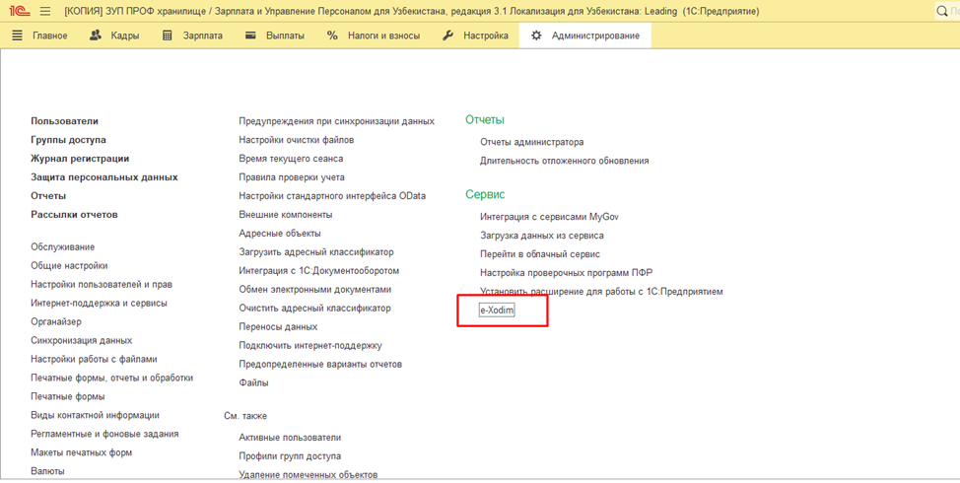Image resolution: width=960 pixels, height=483 pixels.
Task: Click the percent icon for Налоги и взносы
Action: click(332, 35)
